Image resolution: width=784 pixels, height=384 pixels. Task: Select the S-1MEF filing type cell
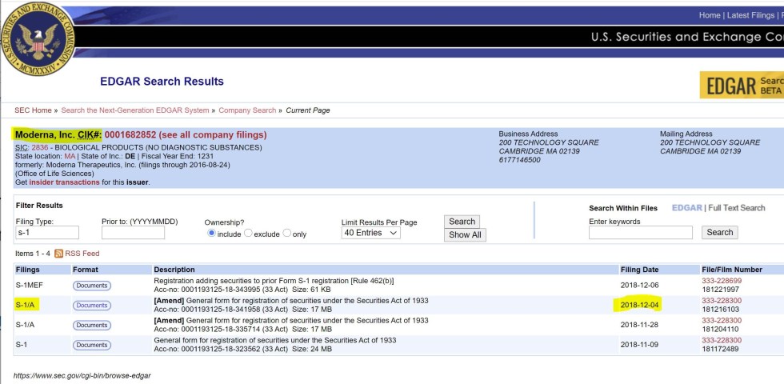pos(29,286)
